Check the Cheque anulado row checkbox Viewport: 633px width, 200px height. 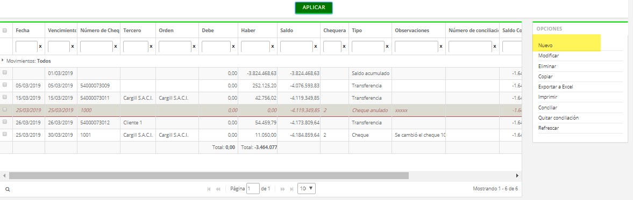(x=5, y=109)
